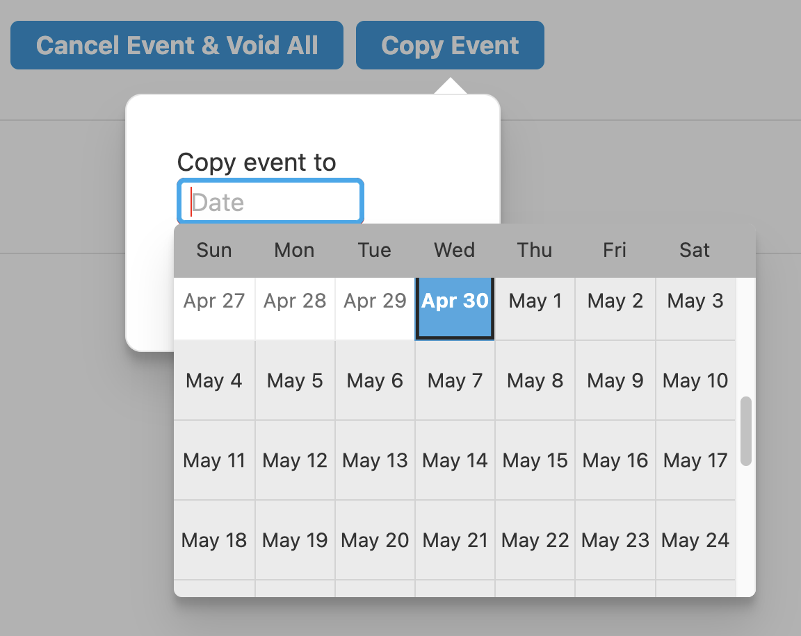Choose May 7 in the date picker
Image resolution: width=801 pixels, height=636 pixels.
coord(455,380)
